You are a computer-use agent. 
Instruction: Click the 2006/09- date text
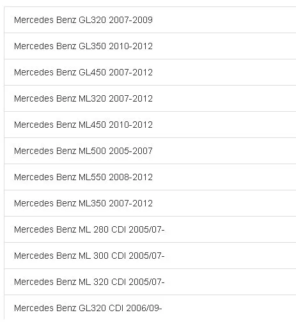tap(144, 308)
